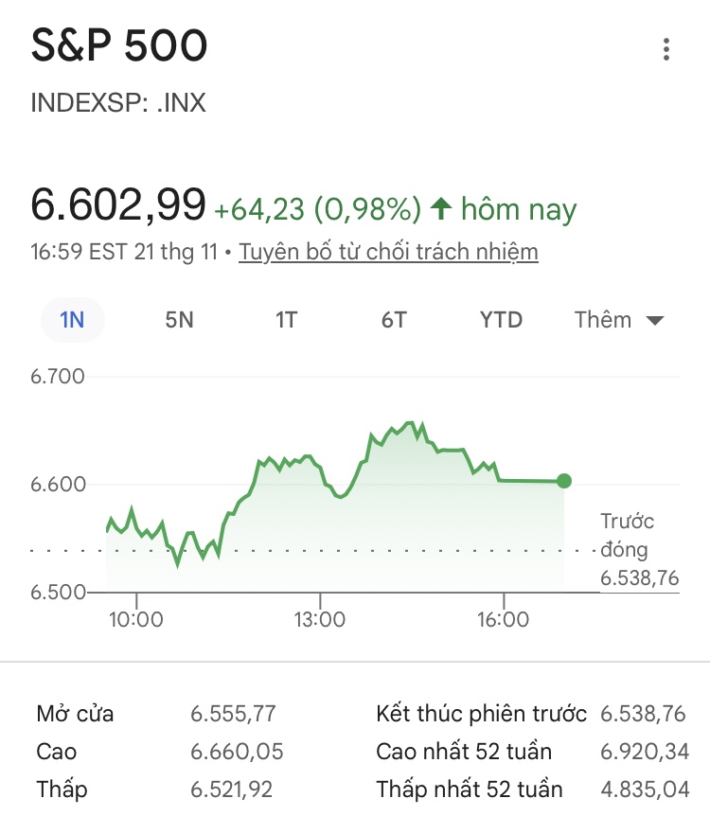Click the green up arrow icon

coord(440,208)
